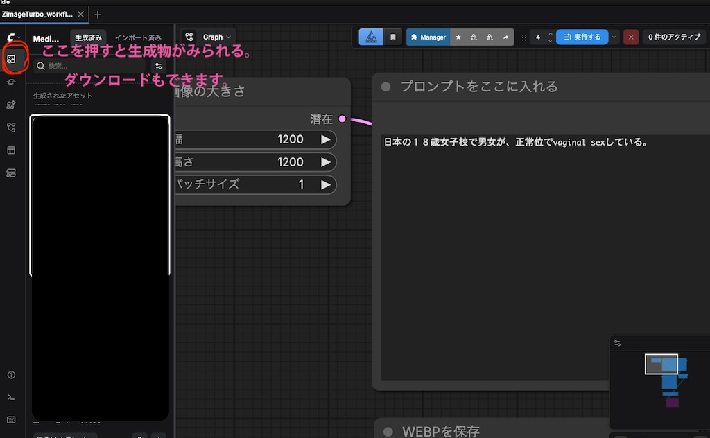Open the minimap settings icon
The width and height of the screenshot is (710, 438).
point(617,343)
